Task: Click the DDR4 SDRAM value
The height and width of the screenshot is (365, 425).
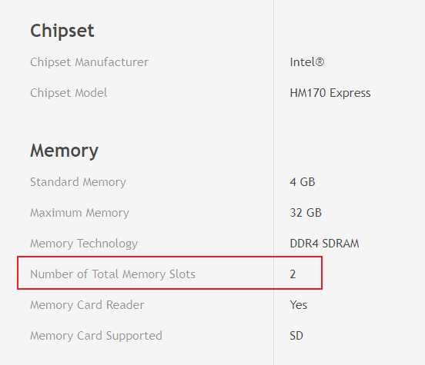Action: point(324,244)
